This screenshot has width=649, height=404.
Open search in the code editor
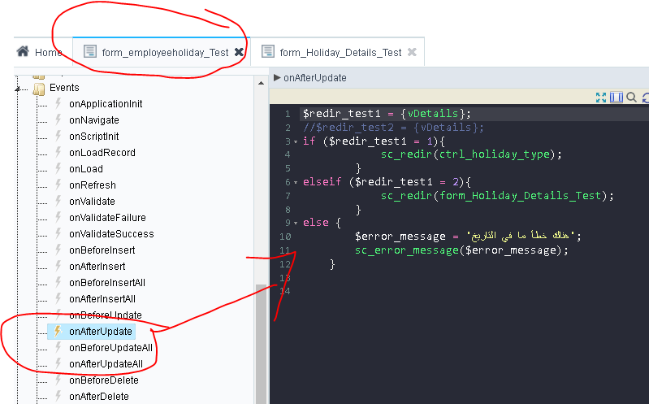click(631, 98)
